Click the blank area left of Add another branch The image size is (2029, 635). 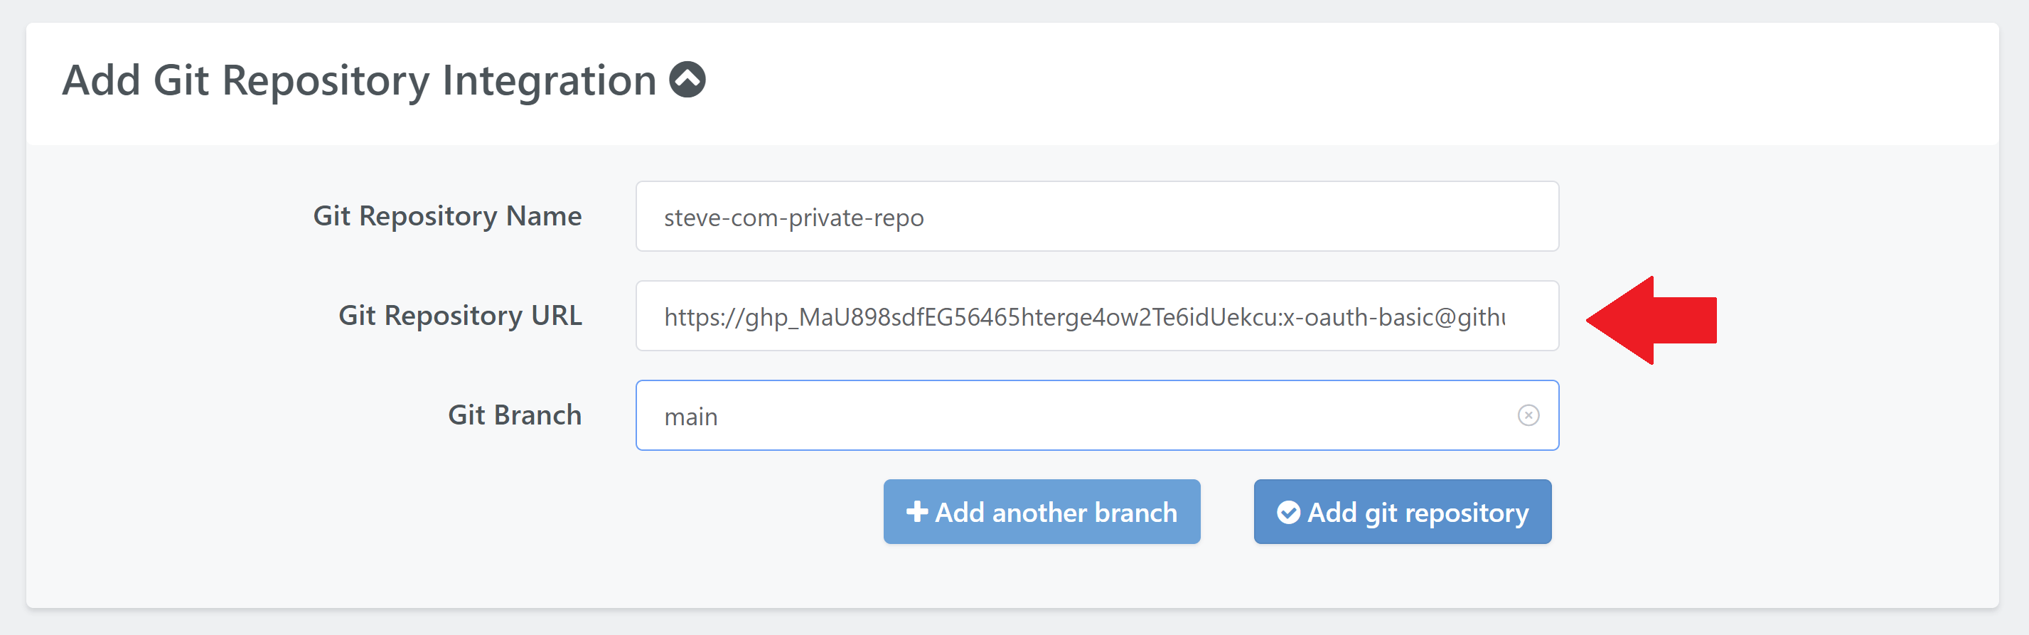[x=473, y=512]
